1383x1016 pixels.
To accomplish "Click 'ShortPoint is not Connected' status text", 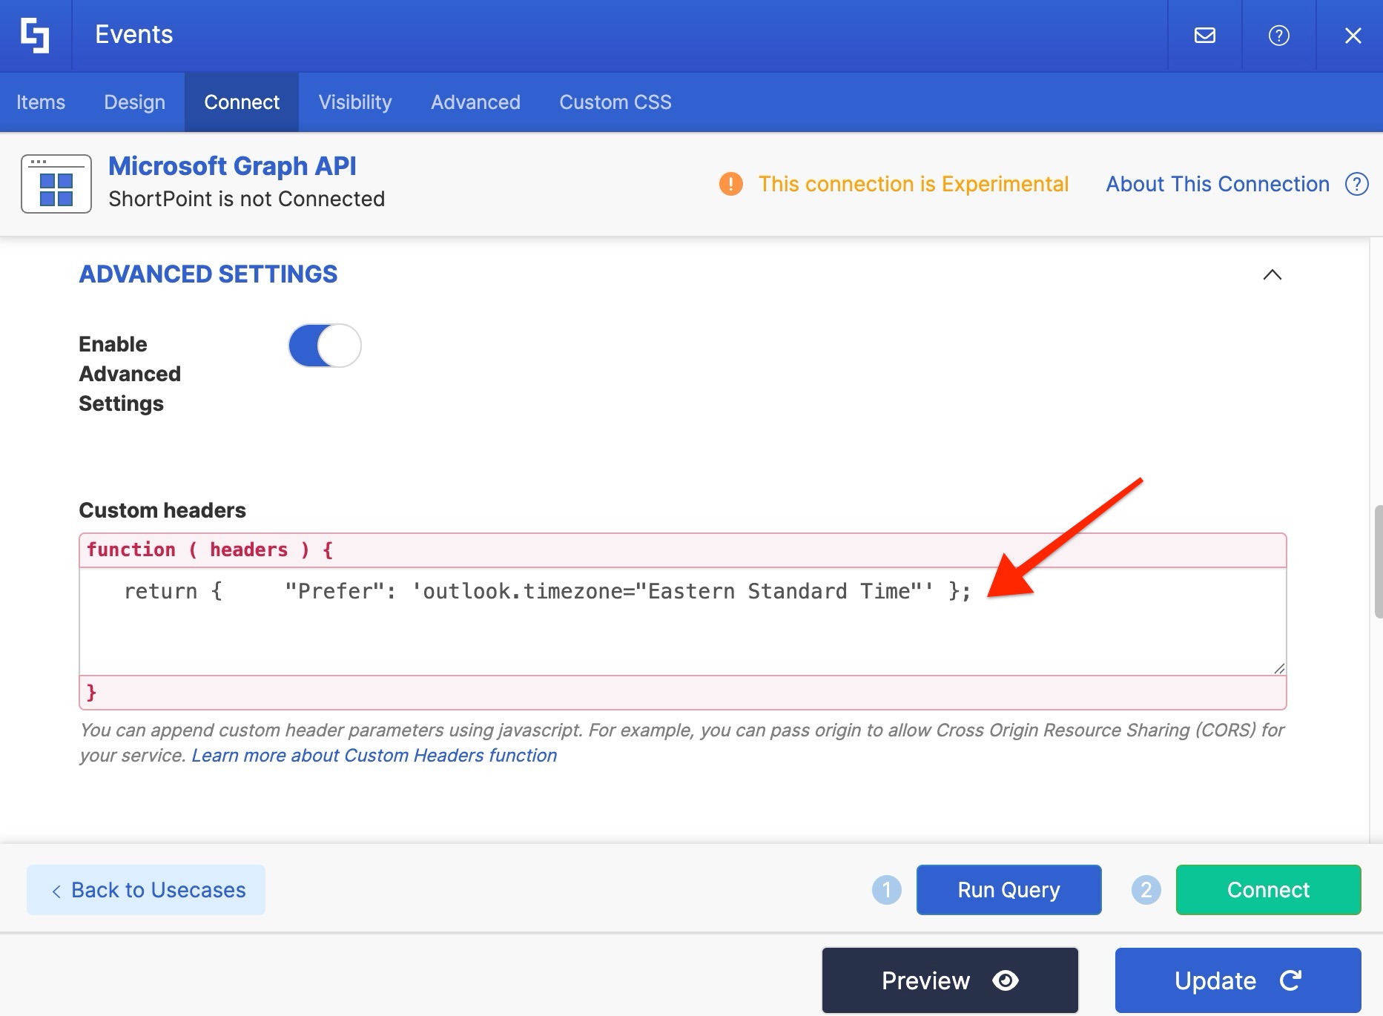I will 246,199.
